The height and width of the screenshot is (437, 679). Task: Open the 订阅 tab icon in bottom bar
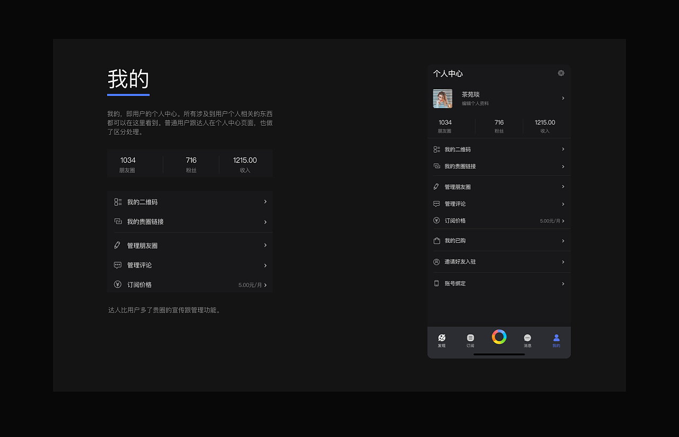[470, 337]
